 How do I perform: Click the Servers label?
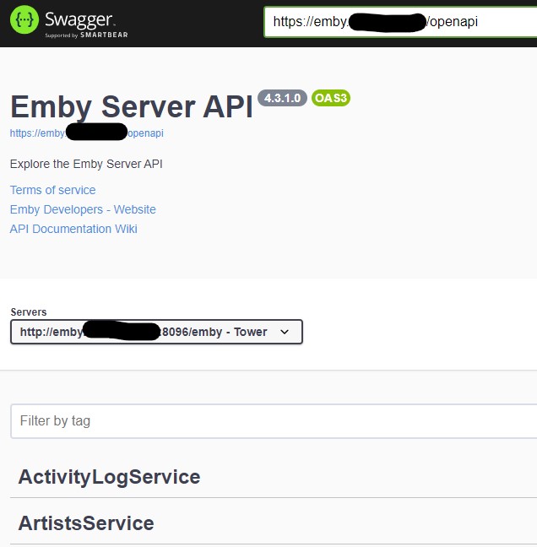[29, 311]
